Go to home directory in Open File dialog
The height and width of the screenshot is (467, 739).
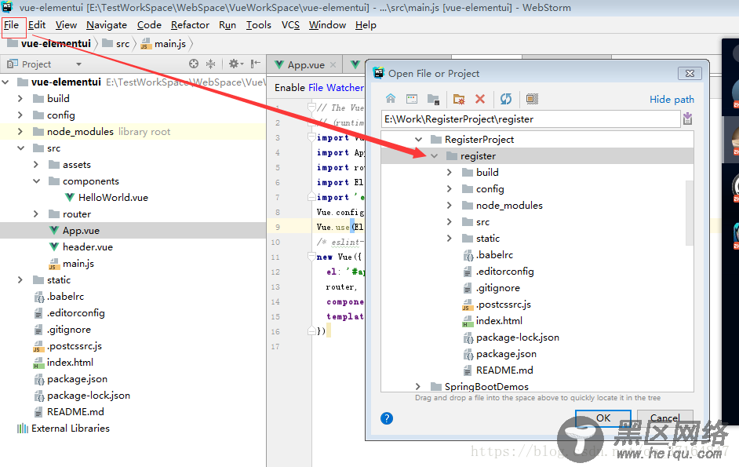click(x=391, y=99)
